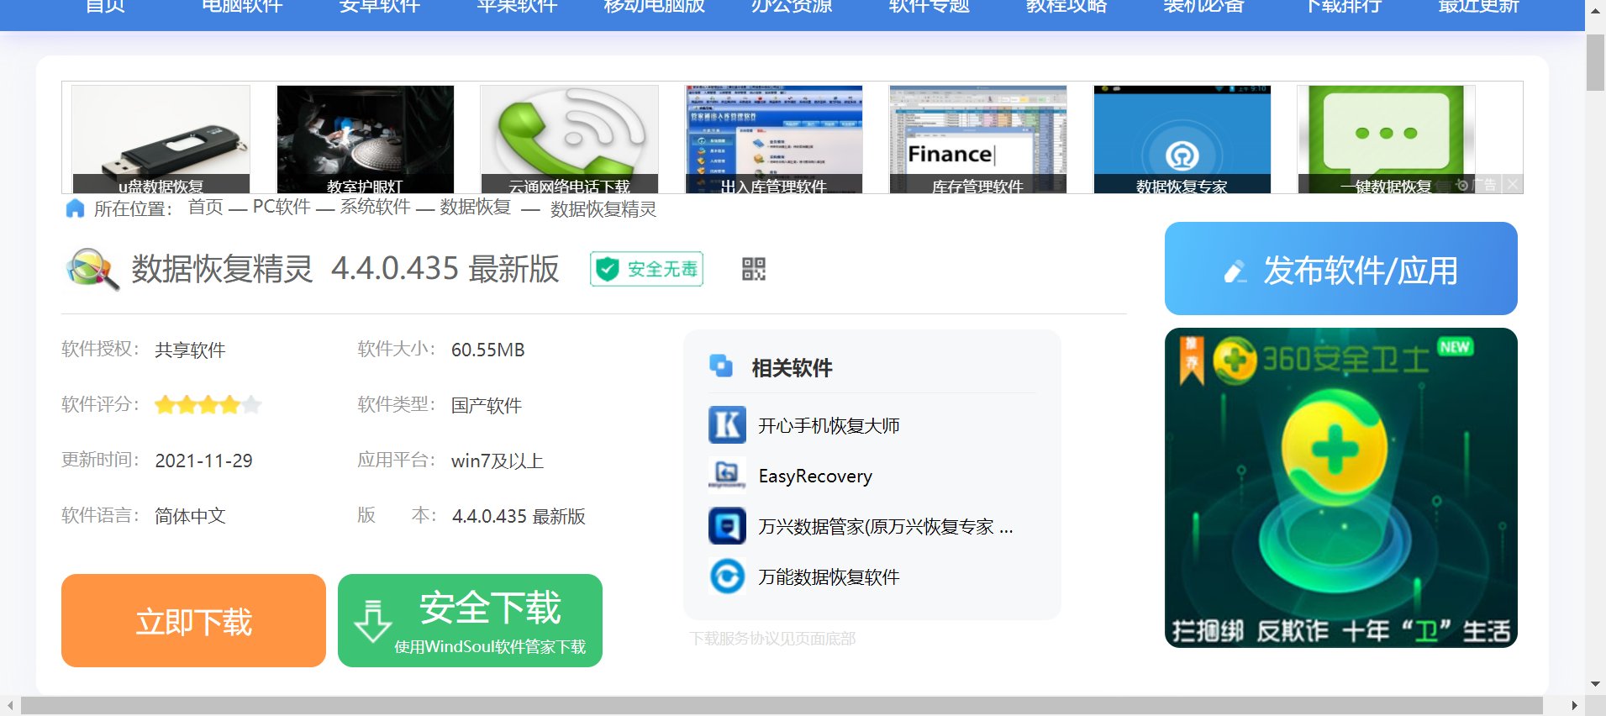
Task: Close the ad strip with the X icon
Action: 1513,184
